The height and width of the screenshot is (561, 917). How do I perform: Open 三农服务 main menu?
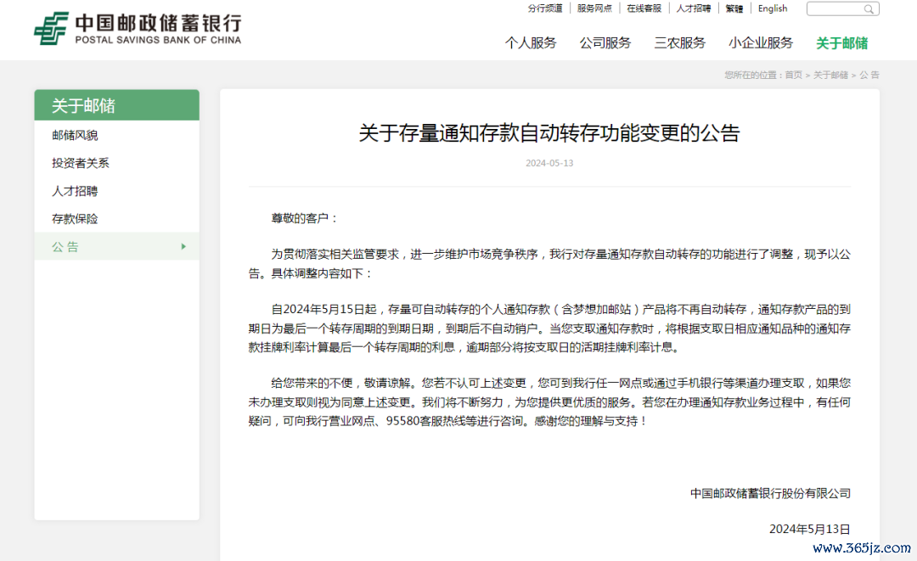[679, 42]
